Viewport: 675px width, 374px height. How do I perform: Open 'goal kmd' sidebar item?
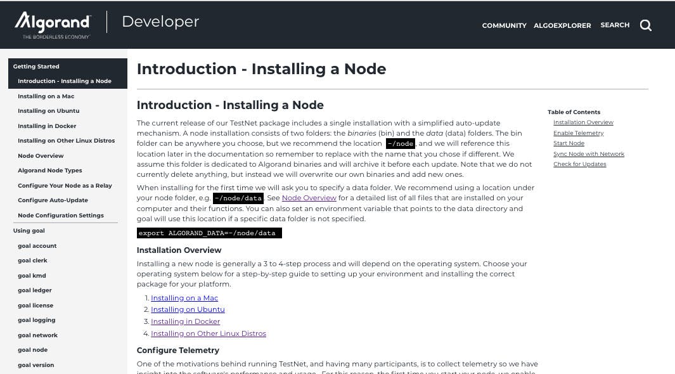tap(32, 275)
